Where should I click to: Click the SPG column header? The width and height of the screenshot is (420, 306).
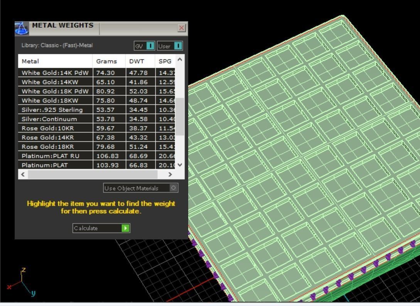coord(165,61)
